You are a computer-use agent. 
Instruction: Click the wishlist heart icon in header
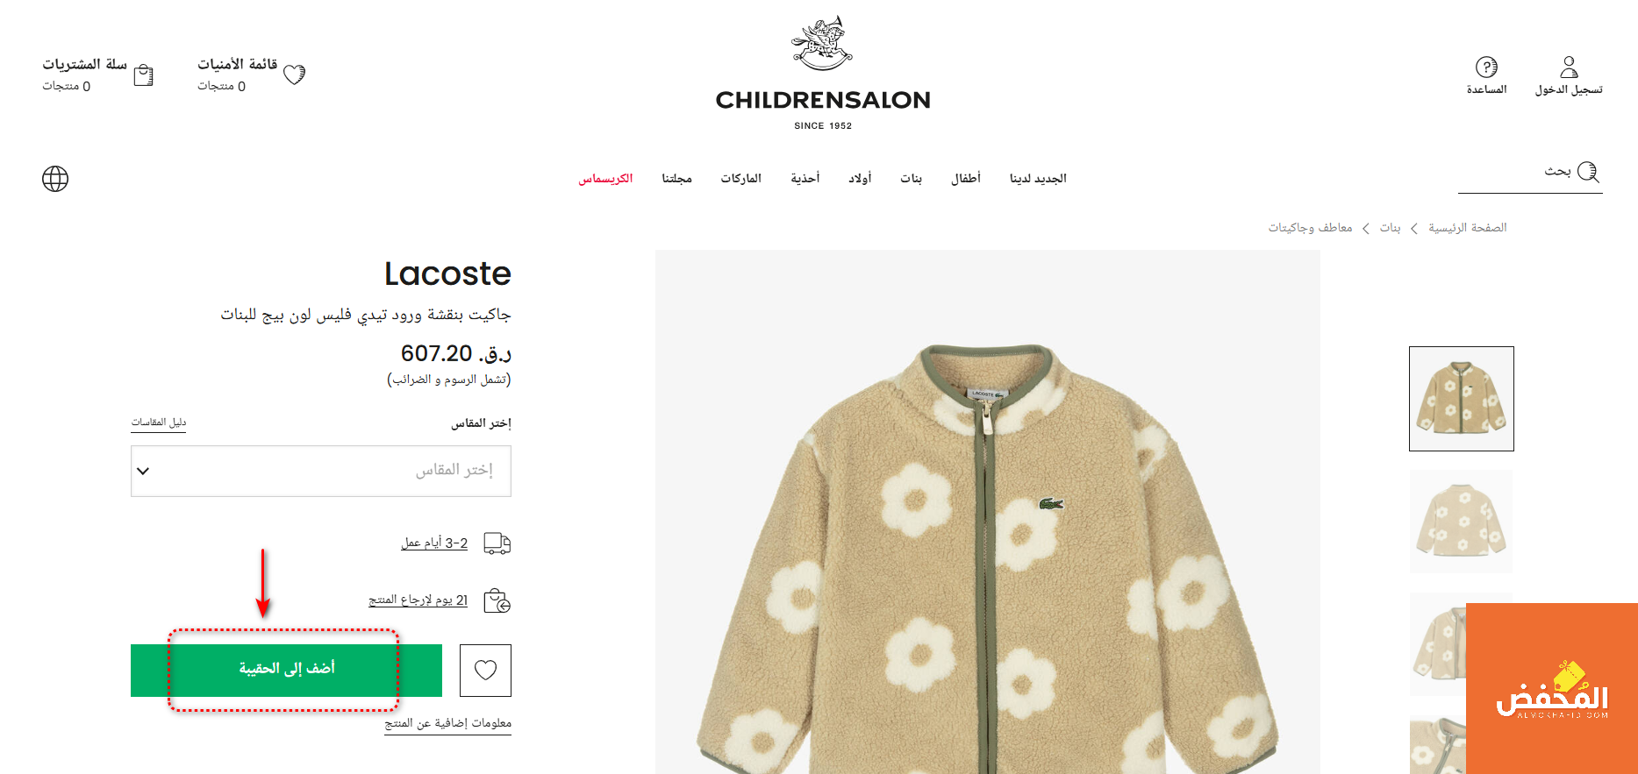click(x=295, y=75)
